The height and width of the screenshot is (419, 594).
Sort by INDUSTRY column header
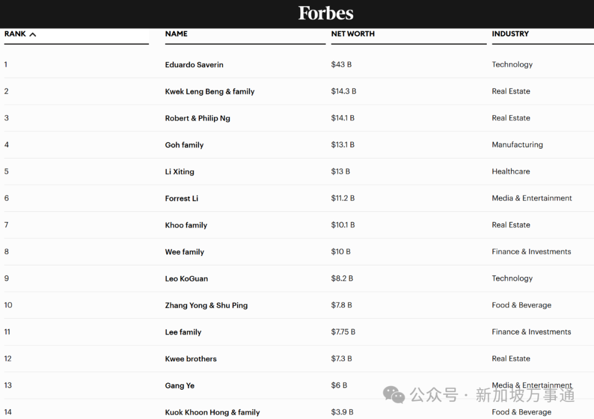tap(510, 34)
